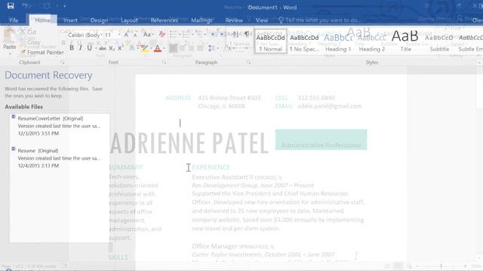This screenshot has width=483, height=271.
Task: Toggle Italic formatting
Action: (x=81, y=48)
